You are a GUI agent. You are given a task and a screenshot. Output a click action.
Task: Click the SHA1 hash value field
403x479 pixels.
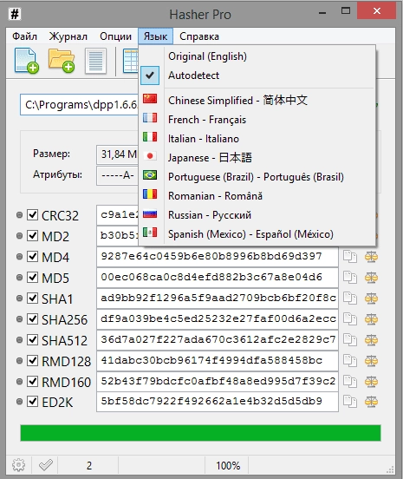218,299
